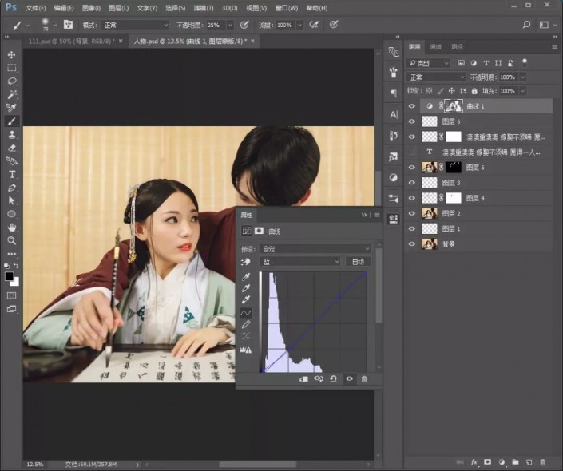This screenshot has width=563, height=471.
Task: Hide the 曲线 1 layer
Action: pyautogui.click(x=412, y=106)
